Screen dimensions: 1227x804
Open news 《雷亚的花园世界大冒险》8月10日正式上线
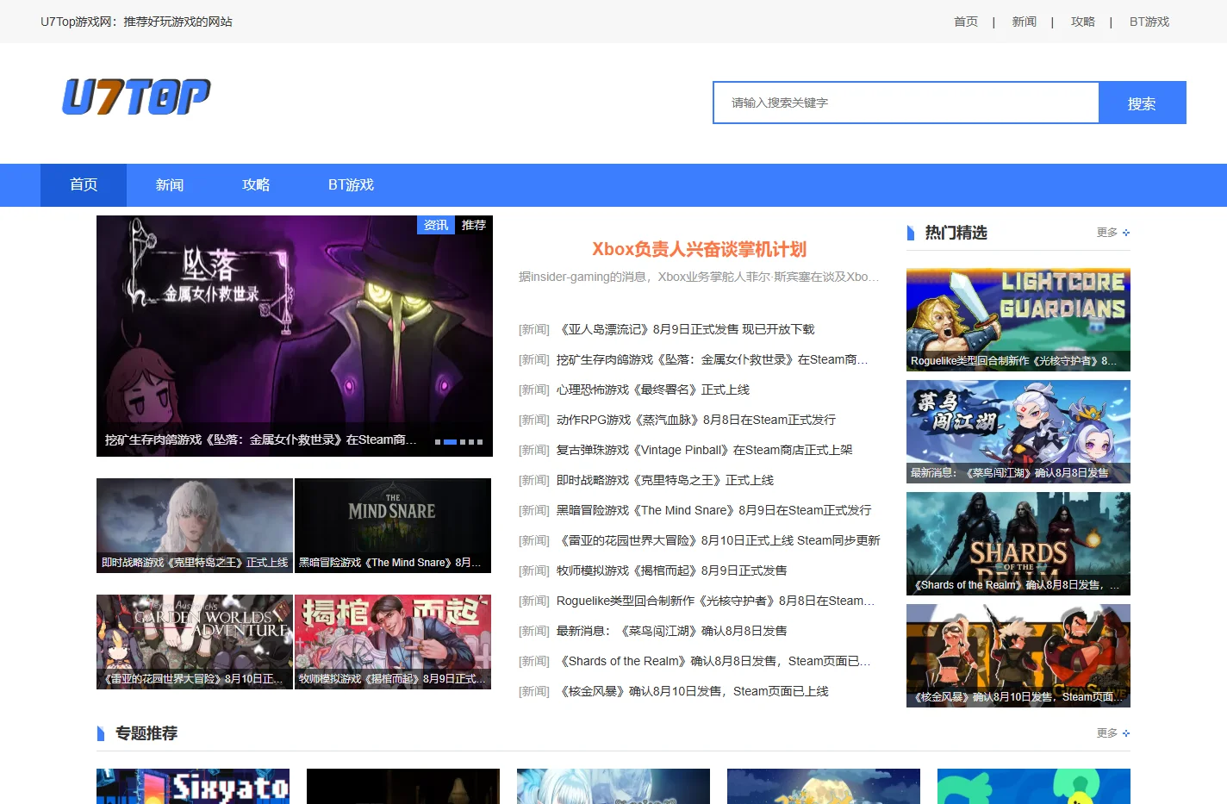(719, 540)
